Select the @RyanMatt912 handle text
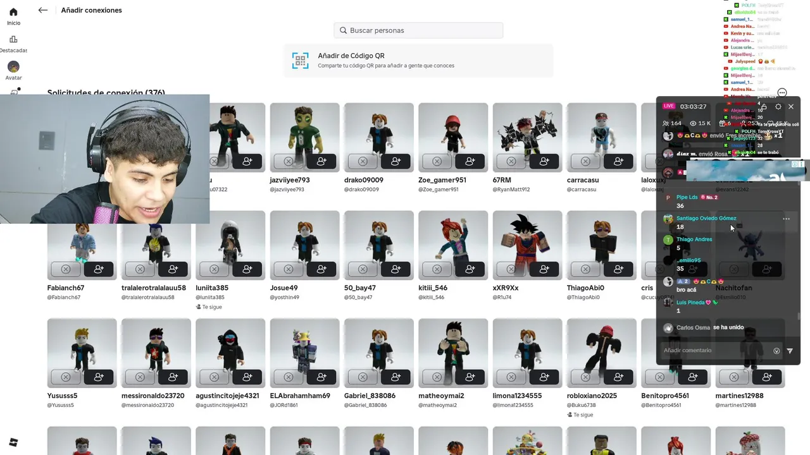 511,190
